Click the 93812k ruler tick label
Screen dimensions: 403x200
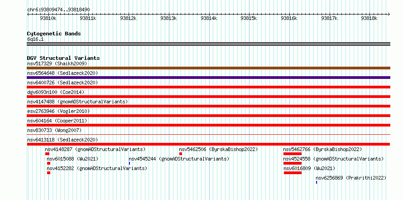coord(128,18)
